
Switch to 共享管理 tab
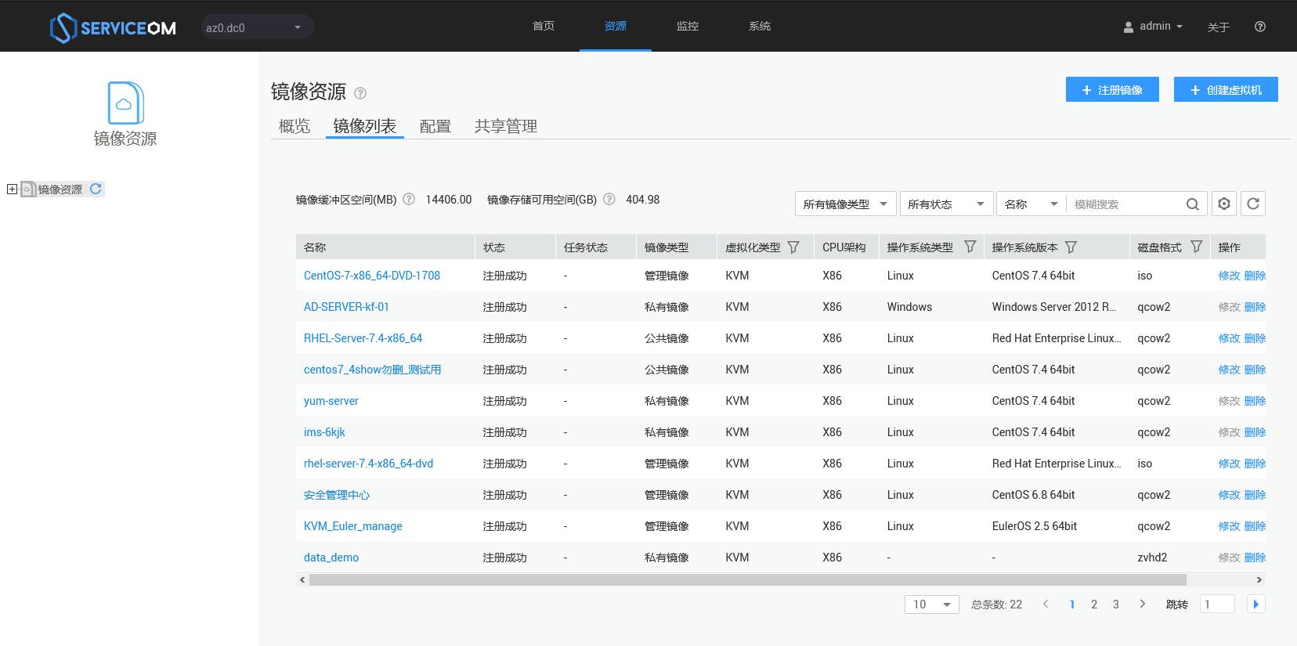(x=506, y=126)
